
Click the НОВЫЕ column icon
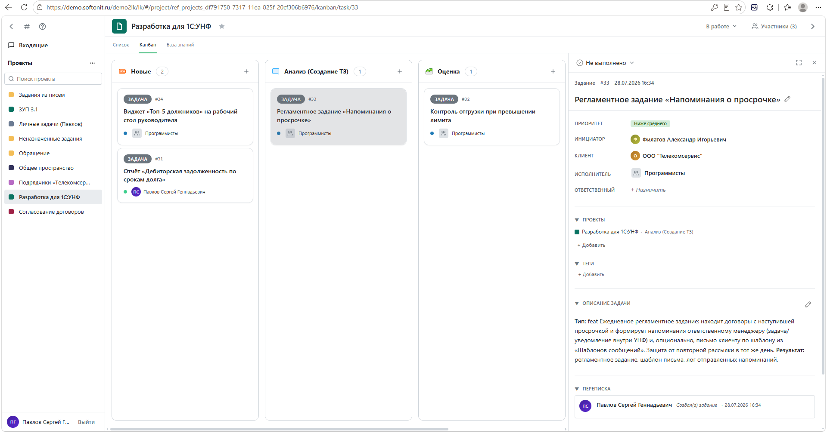pyautogui.click(x=122, y=71)
